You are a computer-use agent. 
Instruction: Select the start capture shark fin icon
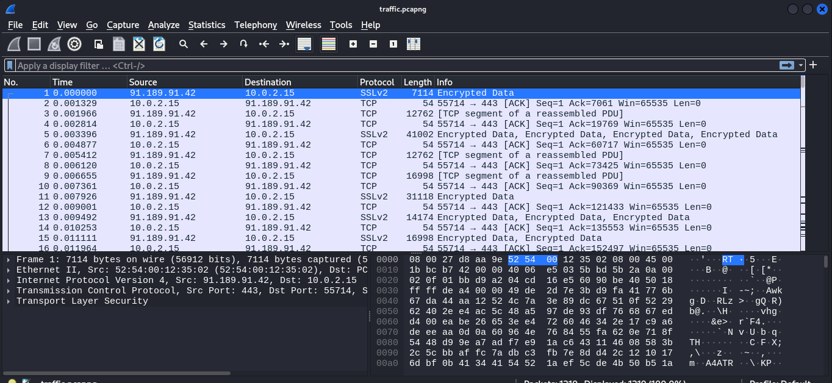(13, 43)
